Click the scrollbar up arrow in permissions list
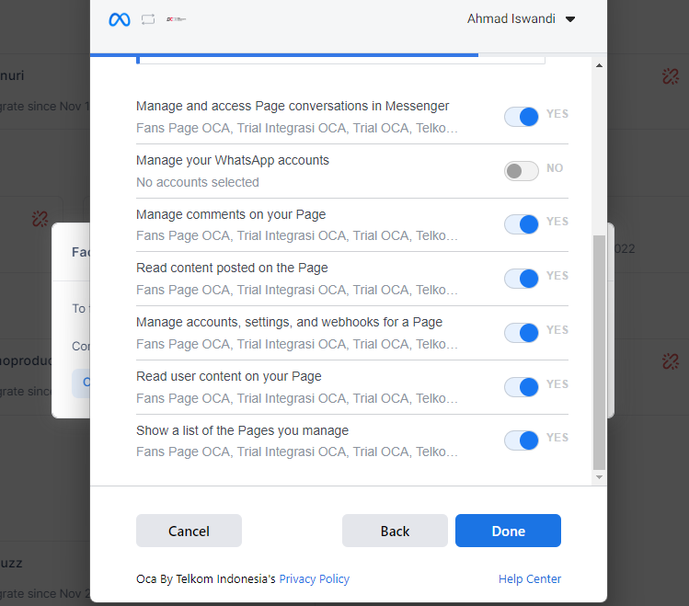The height and width of the screenshot is (606, 689). tap(600, 66)
